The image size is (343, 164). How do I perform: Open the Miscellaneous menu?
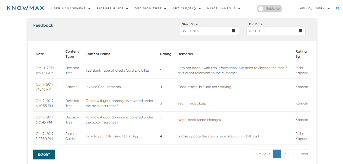coord(224,9)
